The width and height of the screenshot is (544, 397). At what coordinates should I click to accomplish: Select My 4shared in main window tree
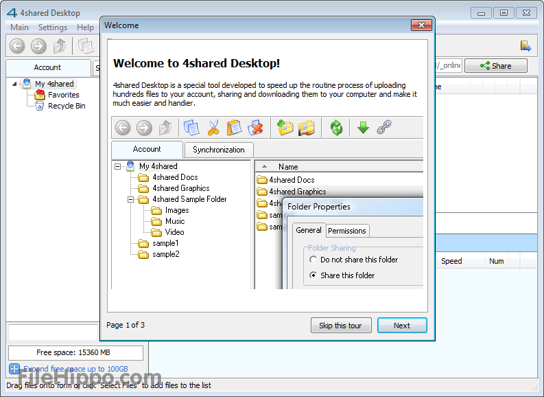54,84
